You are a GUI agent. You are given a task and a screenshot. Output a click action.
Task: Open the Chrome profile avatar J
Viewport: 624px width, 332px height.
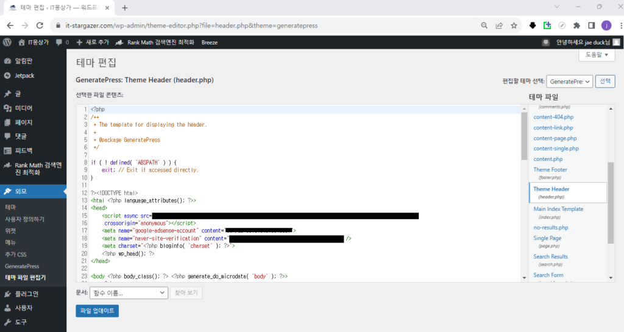pyautogui.click(x=606, y=26)
